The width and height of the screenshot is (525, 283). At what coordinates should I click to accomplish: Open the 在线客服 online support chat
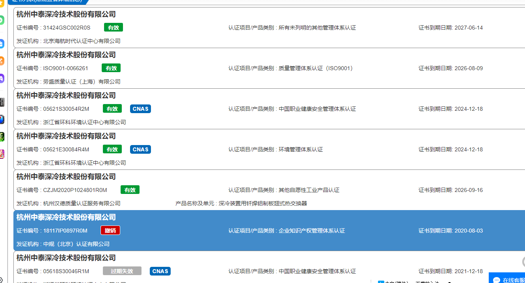point(507,278)
